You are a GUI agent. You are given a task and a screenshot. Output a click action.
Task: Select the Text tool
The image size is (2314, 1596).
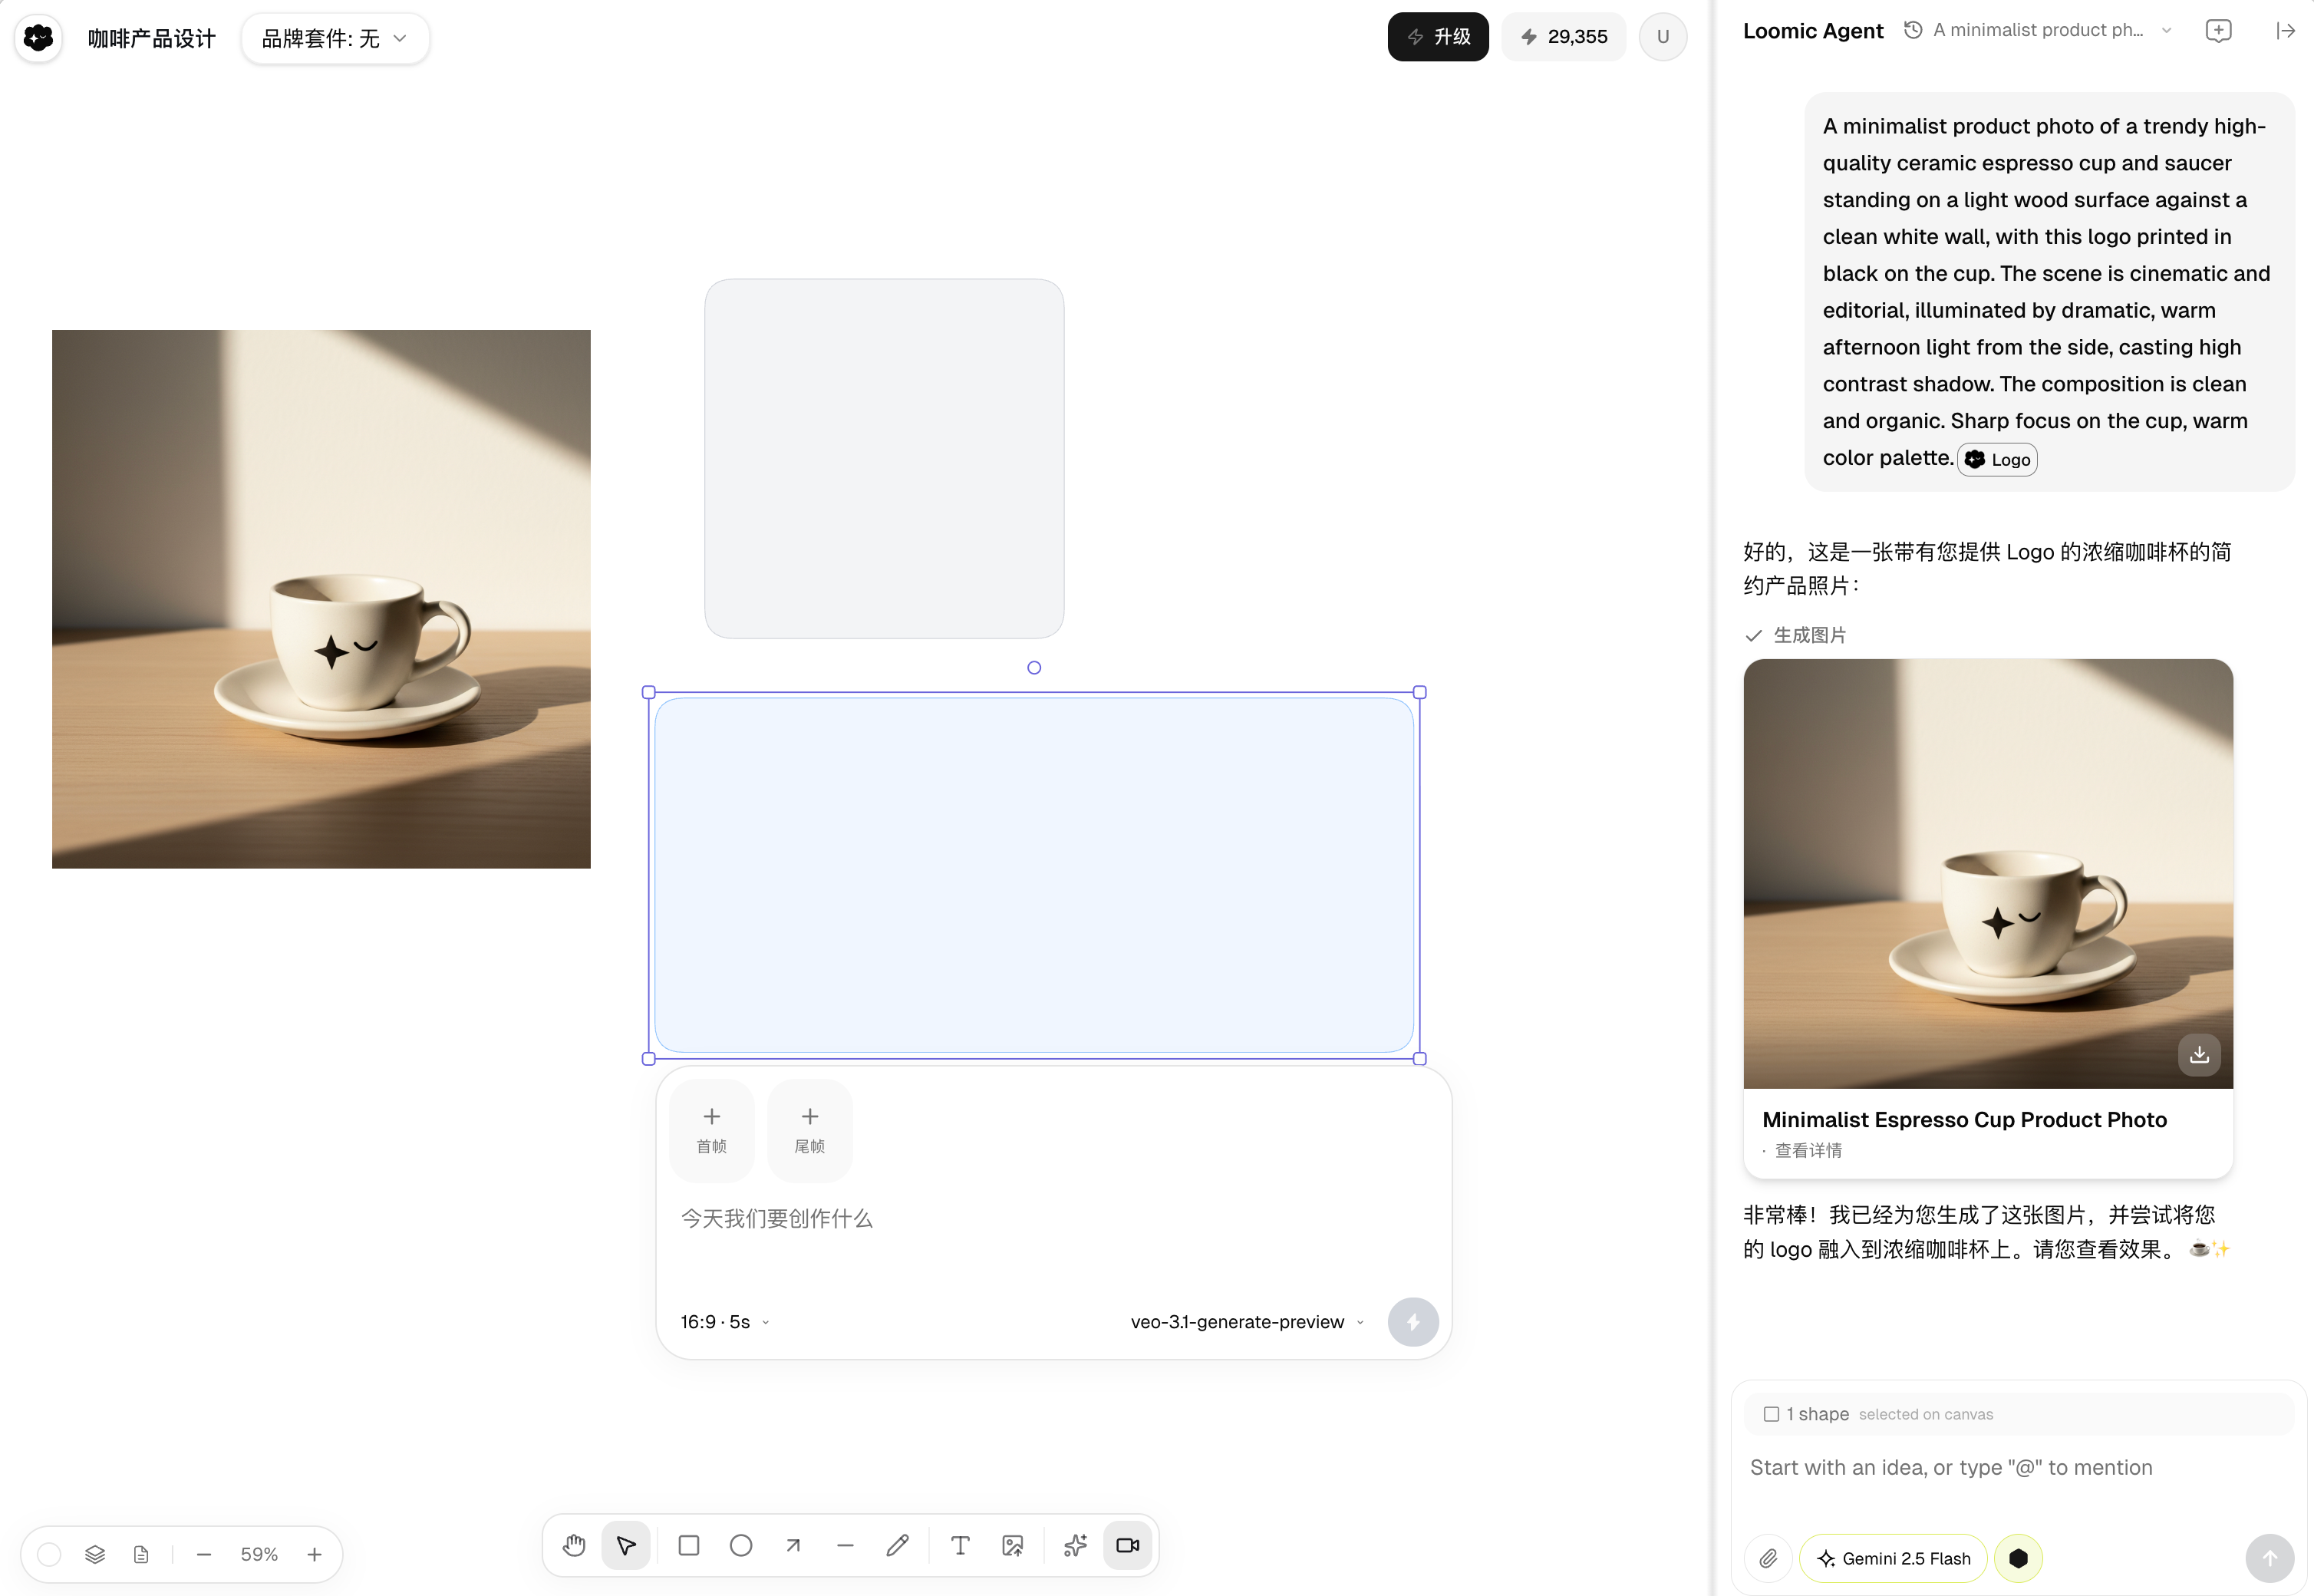[960, 1546]
